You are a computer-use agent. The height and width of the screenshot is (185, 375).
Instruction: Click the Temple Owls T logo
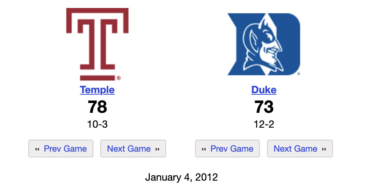coord(97,44)
